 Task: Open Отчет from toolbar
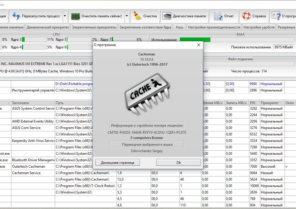224,16
